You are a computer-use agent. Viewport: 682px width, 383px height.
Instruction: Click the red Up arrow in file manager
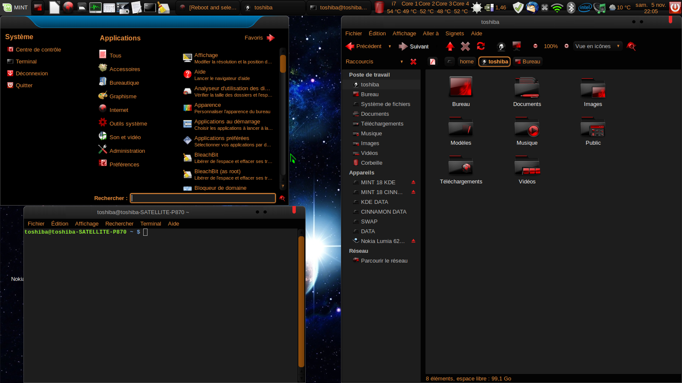click(450, 46)
